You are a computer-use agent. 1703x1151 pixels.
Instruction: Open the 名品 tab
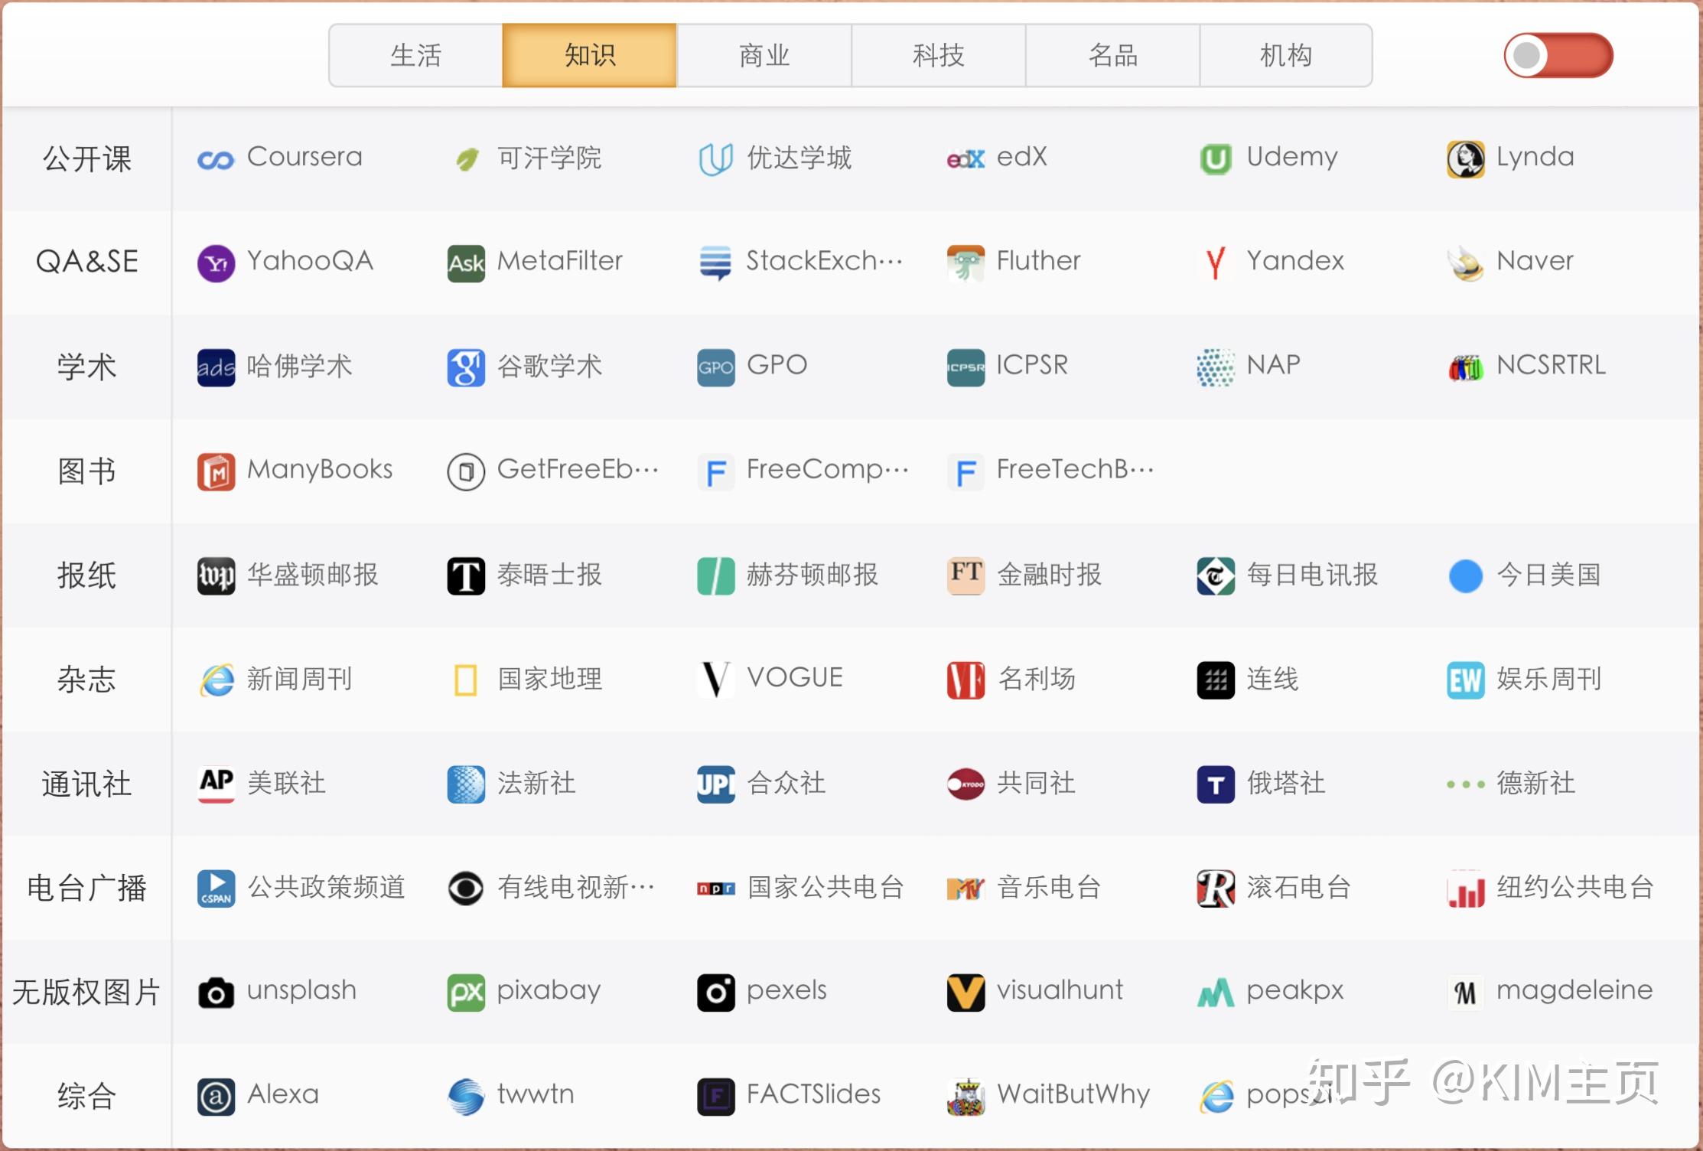(x=1112, y=55)
